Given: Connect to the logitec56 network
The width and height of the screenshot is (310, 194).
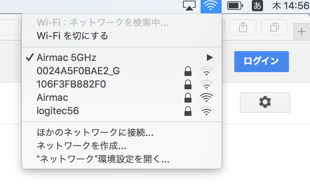Looking at the screenshot, I should (122, 111).
